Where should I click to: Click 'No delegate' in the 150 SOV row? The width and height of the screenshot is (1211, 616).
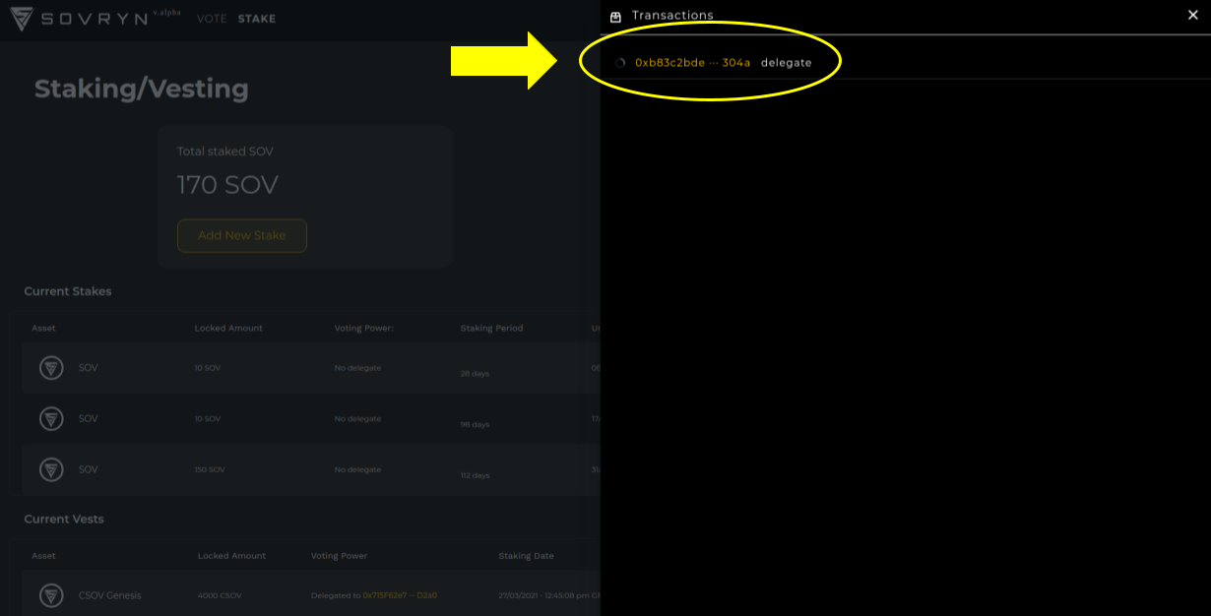click(x=357, y=470)
